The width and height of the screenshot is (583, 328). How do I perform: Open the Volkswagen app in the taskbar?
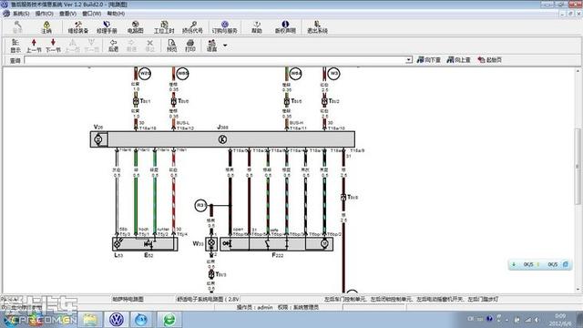117,320
